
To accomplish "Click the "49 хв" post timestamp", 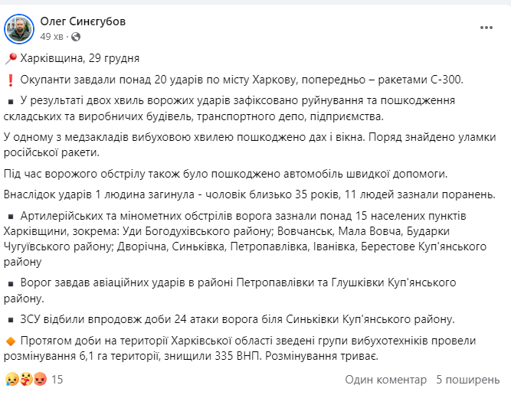I will [52, 36].
